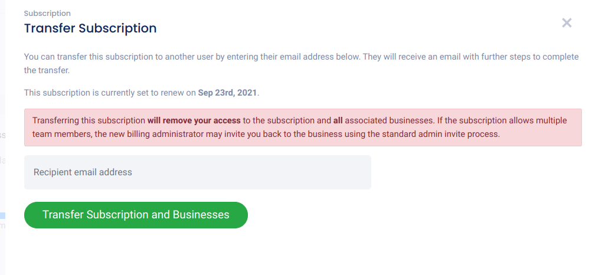Click the renewal date Sep 23rd, 2021
The image size is (592, 275).
coord(228,93)
